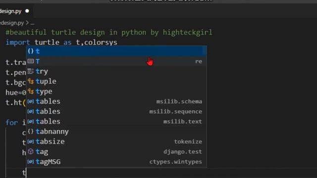Image resolution: width=317 pixels, height=178 pixels.
Task: Choose 'tables' from msilib.text
Action: tap(117, 122)
